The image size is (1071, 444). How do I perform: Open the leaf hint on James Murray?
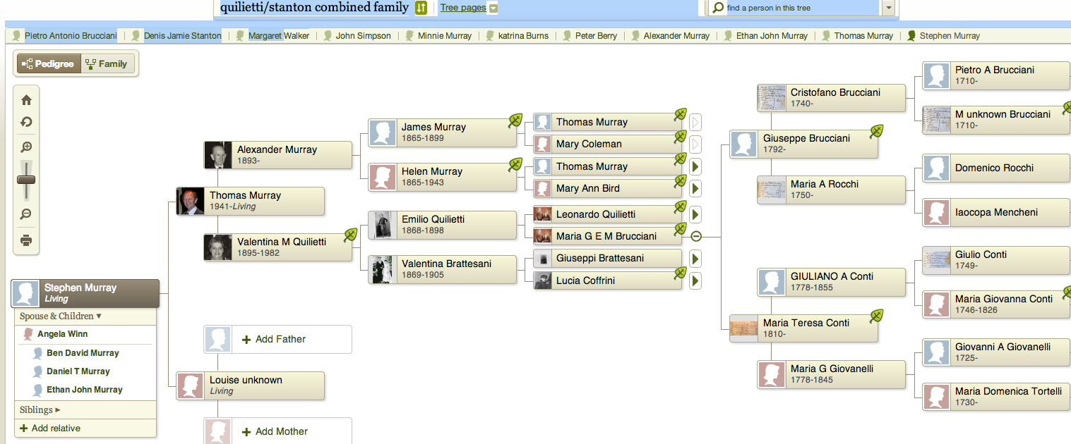coord(515,121)
